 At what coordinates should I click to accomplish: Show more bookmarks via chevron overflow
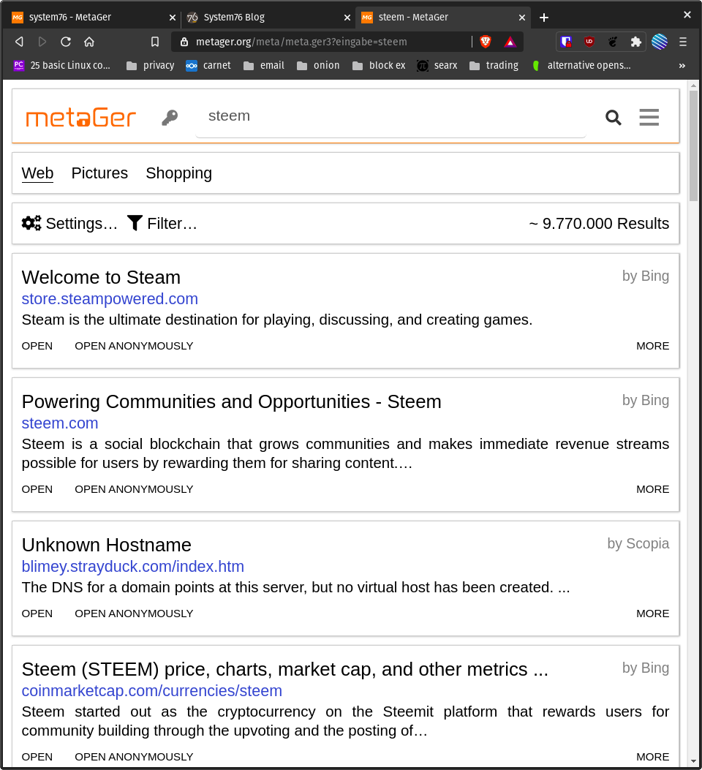click(682, 65)
